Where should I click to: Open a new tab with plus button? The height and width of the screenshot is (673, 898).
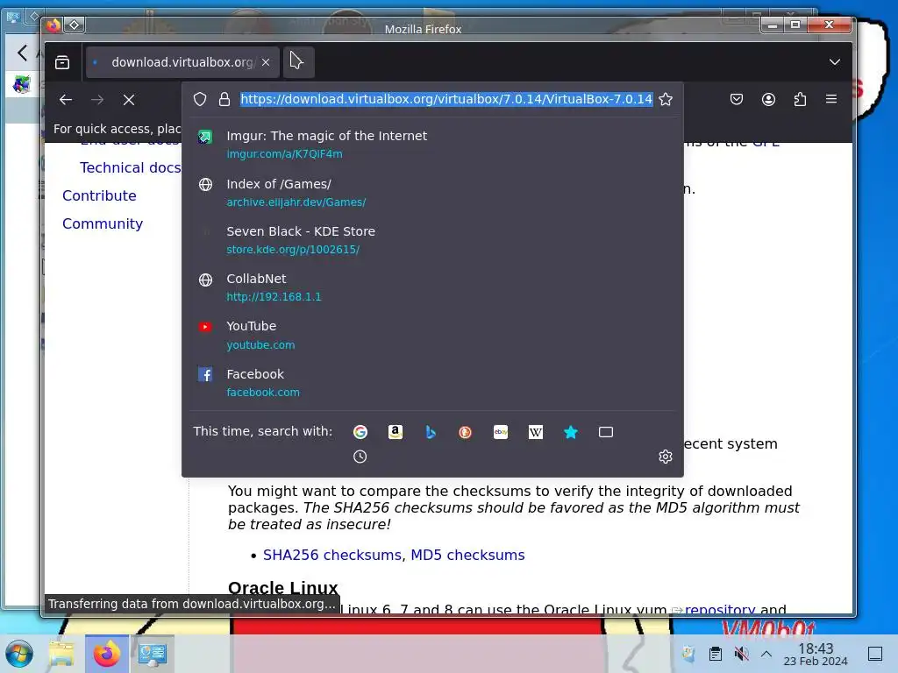(x=298, y=62)
